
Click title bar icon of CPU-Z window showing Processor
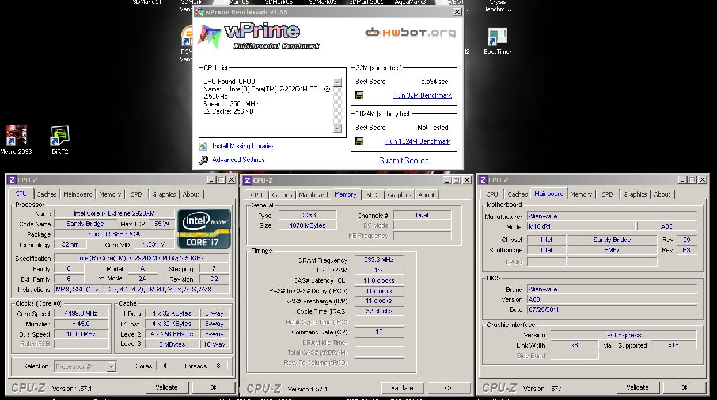coord(12,180)
